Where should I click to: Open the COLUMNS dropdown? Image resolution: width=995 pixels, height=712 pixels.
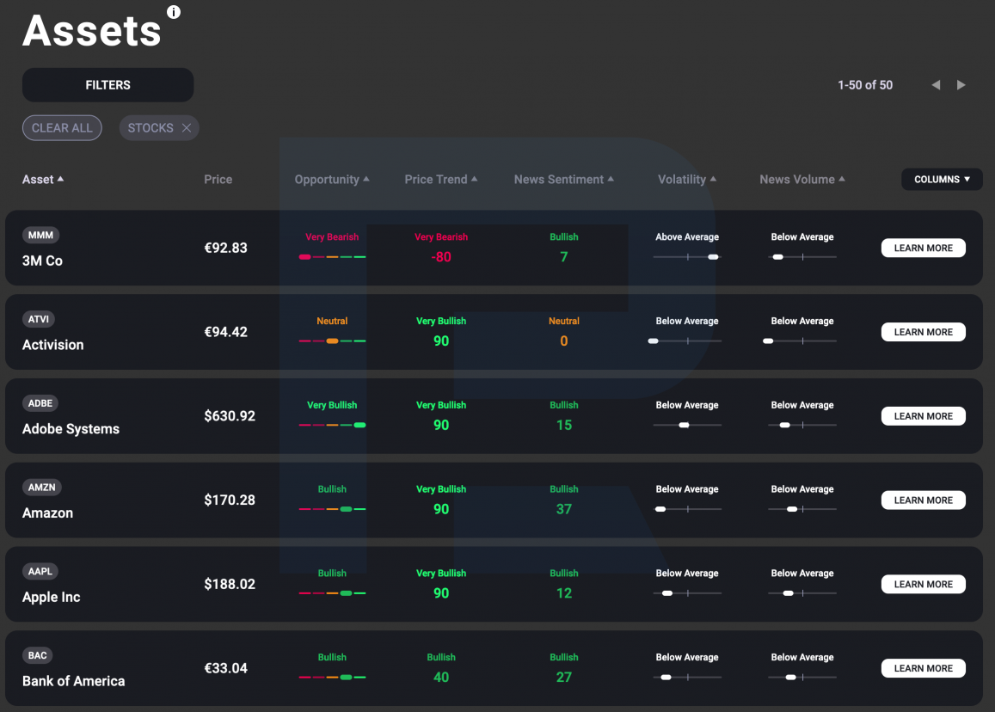click(942, 180)
